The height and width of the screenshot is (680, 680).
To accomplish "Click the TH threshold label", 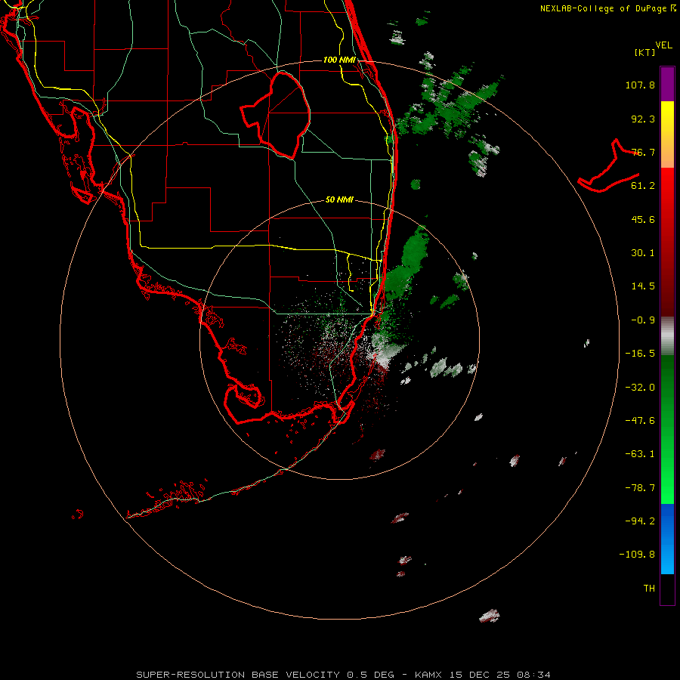I will click(649, 588).
